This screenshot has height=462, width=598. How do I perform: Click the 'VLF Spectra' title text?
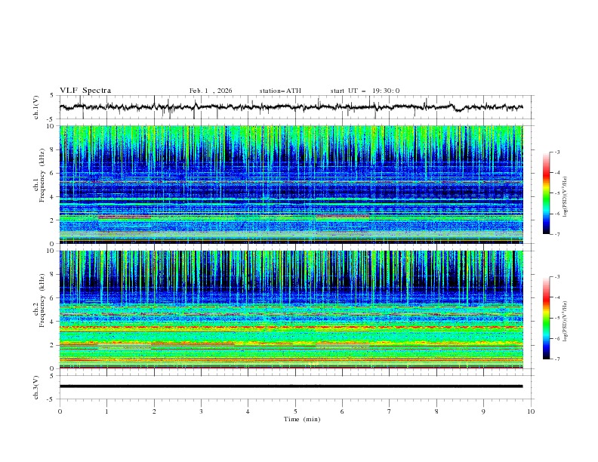85,91
